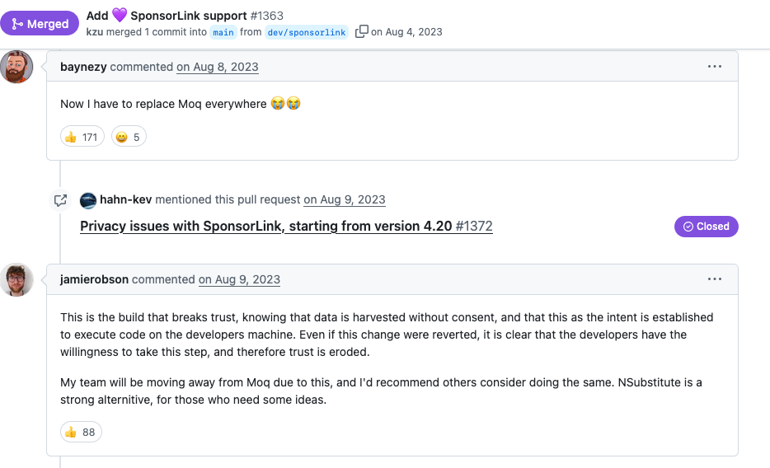Open the 'on Aug 8, 2023' comment timestamp
Viewport: 770px width, 468px height.
tap(217, 67)
